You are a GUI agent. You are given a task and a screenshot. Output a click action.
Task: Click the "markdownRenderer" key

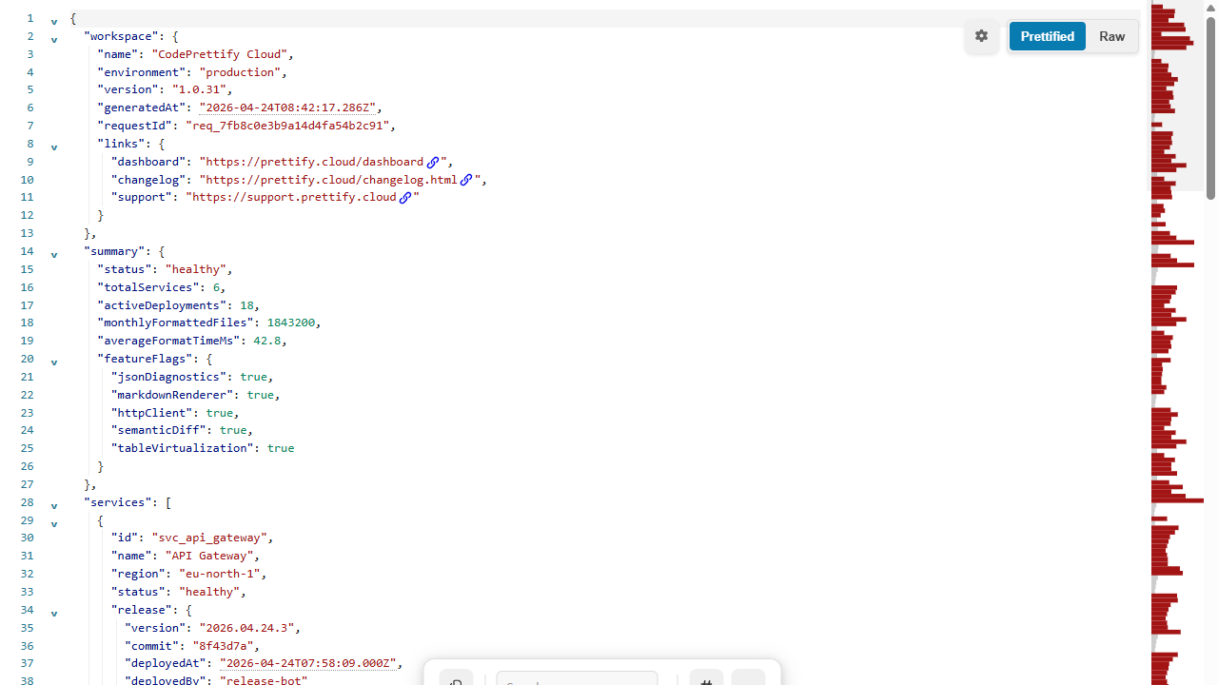(x=172, y=395)
